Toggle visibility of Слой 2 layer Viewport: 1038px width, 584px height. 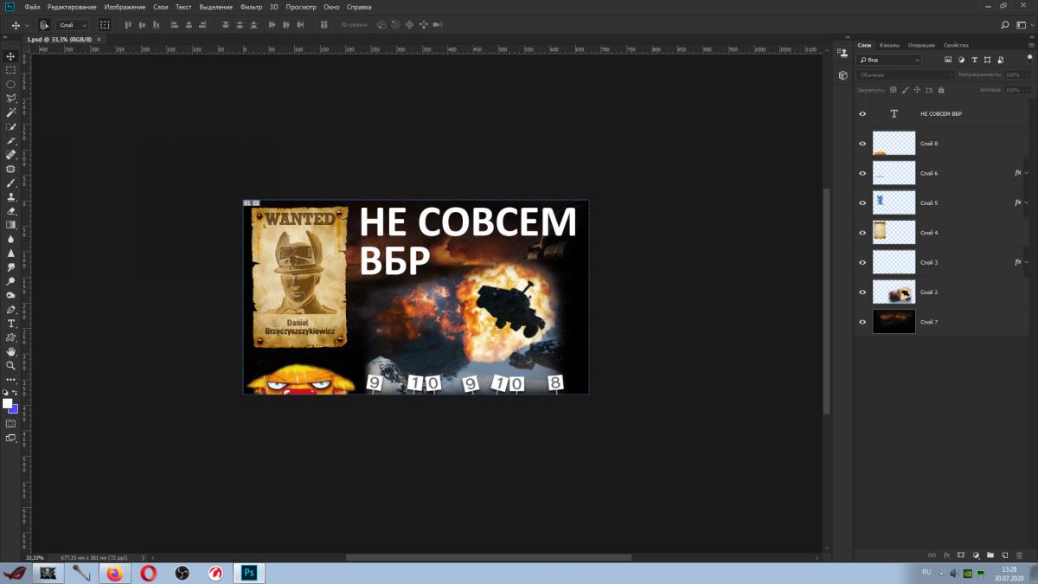(862, 292)
